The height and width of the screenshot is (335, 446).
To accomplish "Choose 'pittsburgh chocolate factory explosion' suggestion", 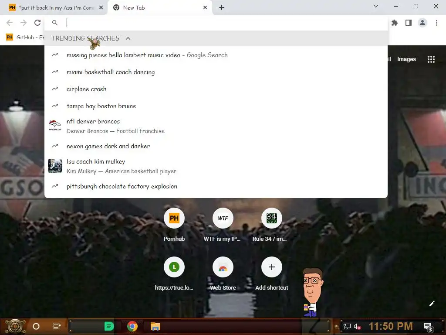I will coord(216,186).
